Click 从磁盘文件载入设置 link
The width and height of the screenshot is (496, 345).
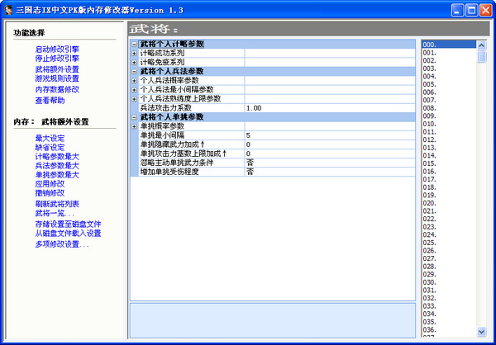[x=68, y=234]
